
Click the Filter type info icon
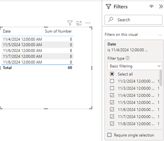pos(127,58)
